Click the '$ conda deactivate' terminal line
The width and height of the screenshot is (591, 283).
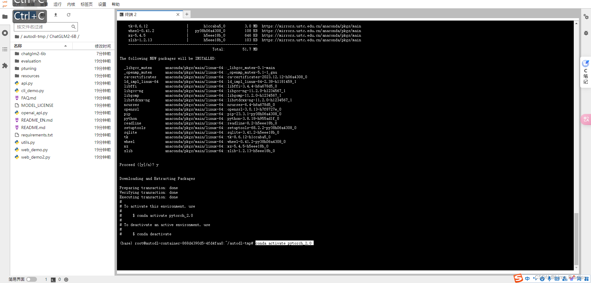click(152, 234)
